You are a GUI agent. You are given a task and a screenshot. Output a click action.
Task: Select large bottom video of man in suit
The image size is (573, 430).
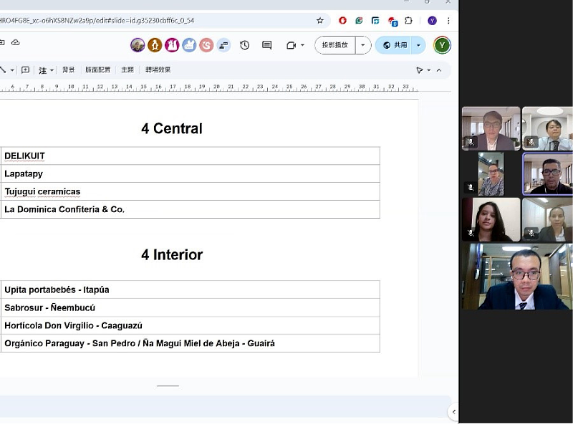tap(516, 277)
